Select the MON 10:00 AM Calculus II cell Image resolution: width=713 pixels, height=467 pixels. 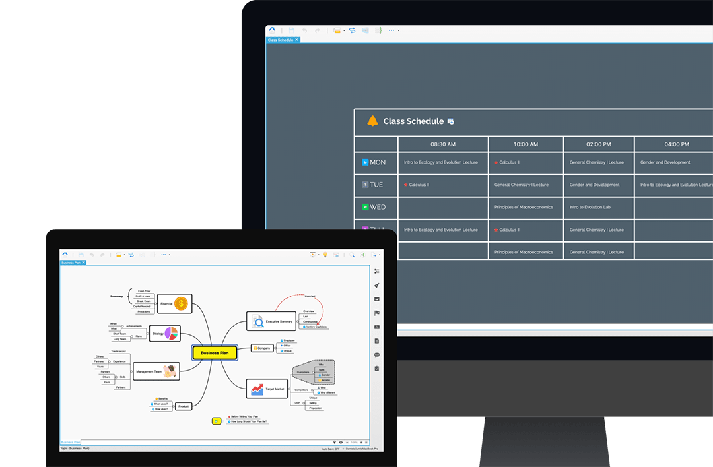[526, 162]
